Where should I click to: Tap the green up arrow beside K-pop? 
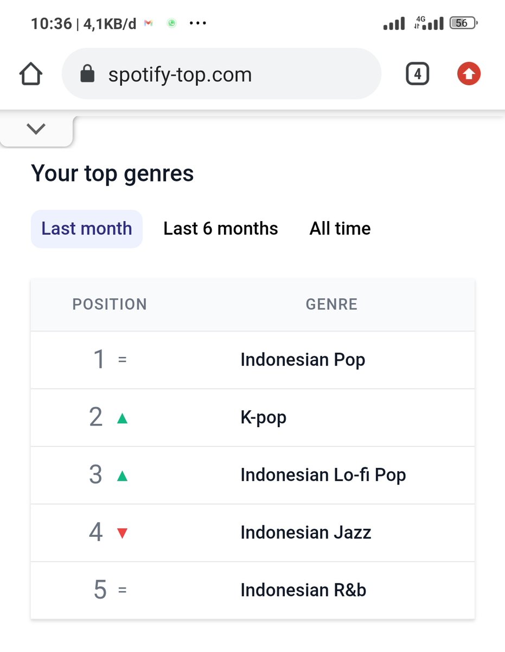coord(122,418)
